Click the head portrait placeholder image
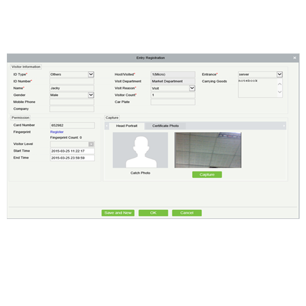 coord(140,150)
